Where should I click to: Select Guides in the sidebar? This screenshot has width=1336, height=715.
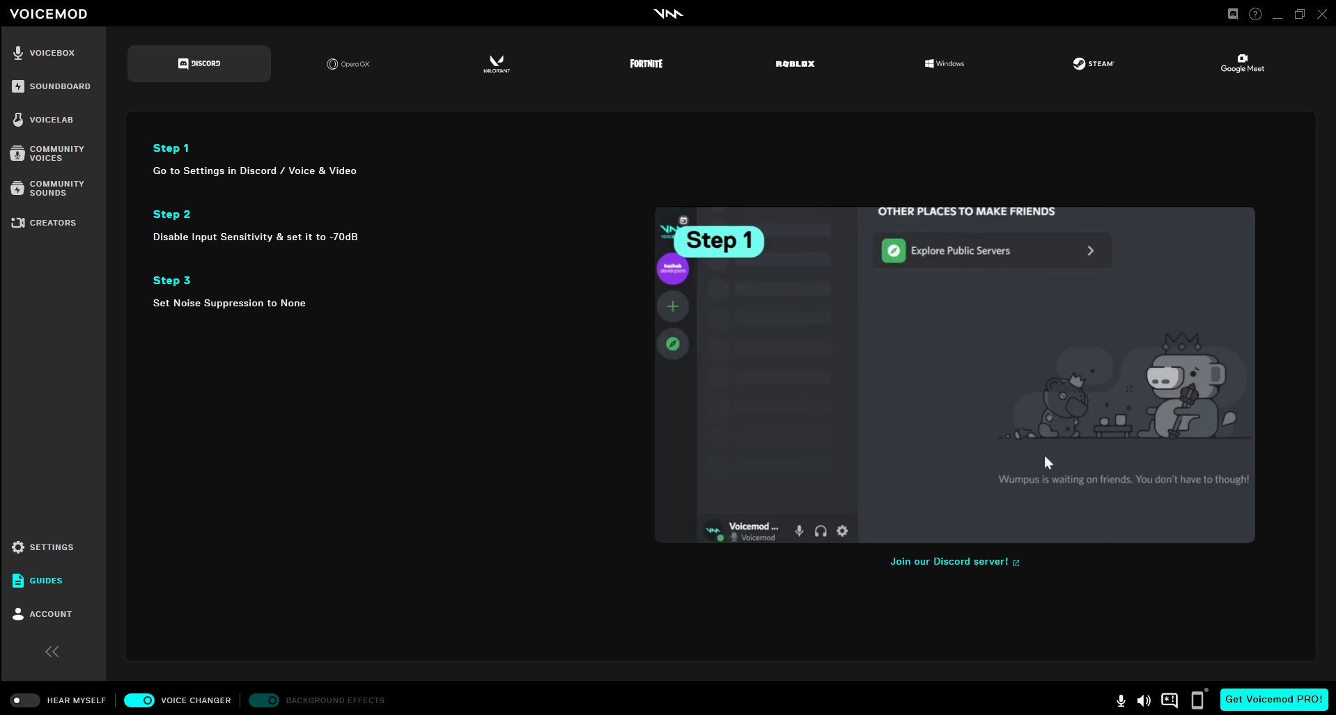[38, 581]
